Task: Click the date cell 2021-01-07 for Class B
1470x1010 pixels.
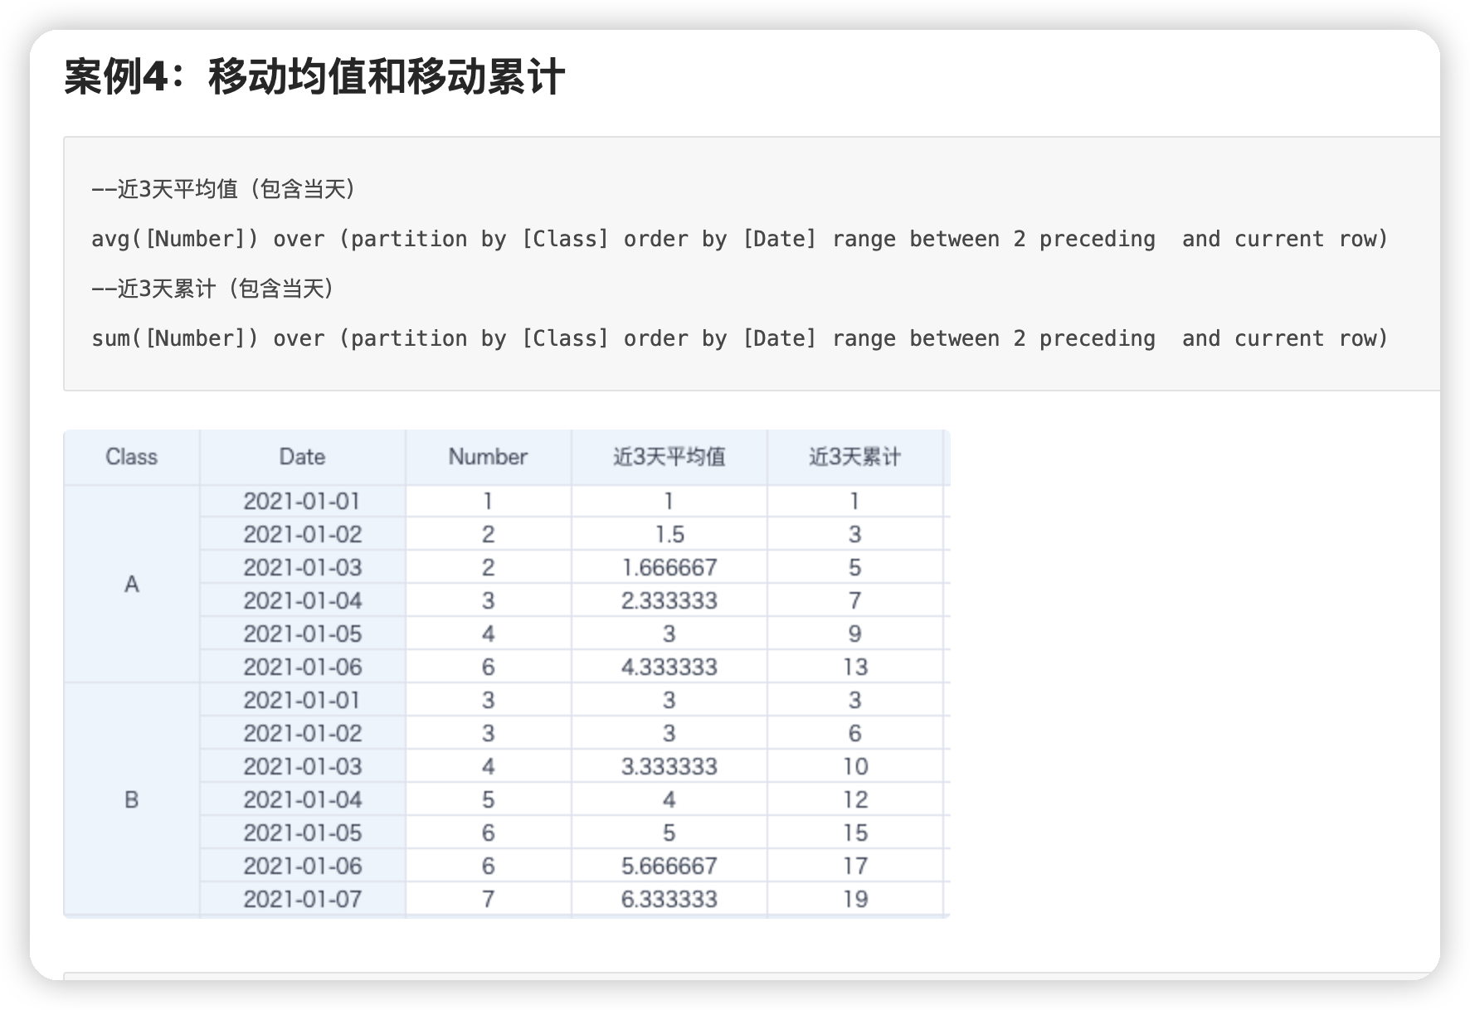Action: pyautogui.click(x=301, y=898)
